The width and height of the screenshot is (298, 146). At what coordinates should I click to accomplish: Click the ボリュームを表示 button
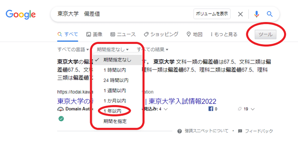[x=212, y=14]
